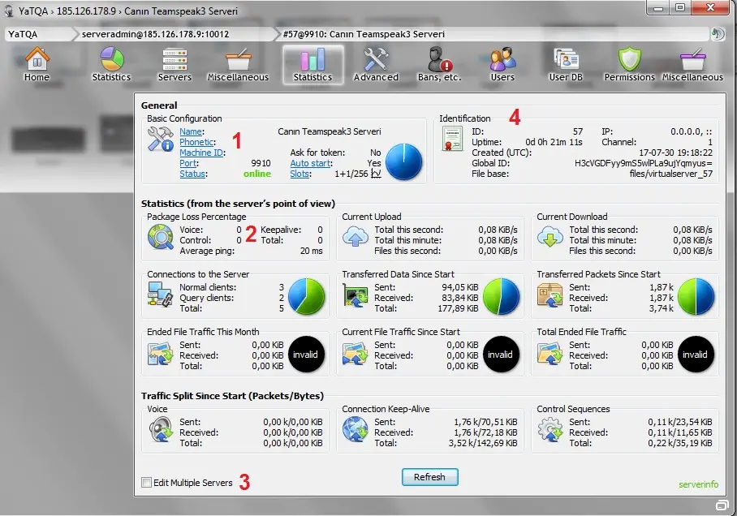The height and width of the screenshot is (516, 737).
Task: Click Connections green-blue pie chart
Action: [307, 296]
